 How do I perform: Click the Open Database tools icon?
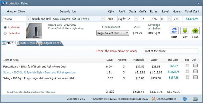point(154,99)
